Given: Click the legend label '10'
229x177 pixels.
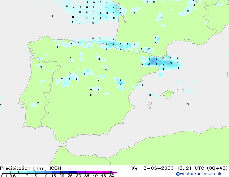Looking at the screenshot, I should [45, 176].
